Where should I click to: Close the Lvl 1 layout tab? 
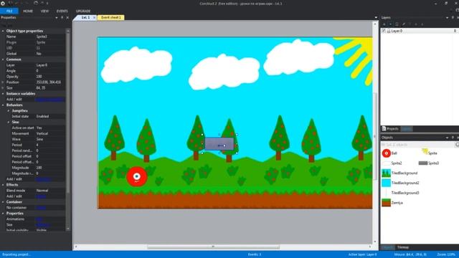click(x=94, y=17)
